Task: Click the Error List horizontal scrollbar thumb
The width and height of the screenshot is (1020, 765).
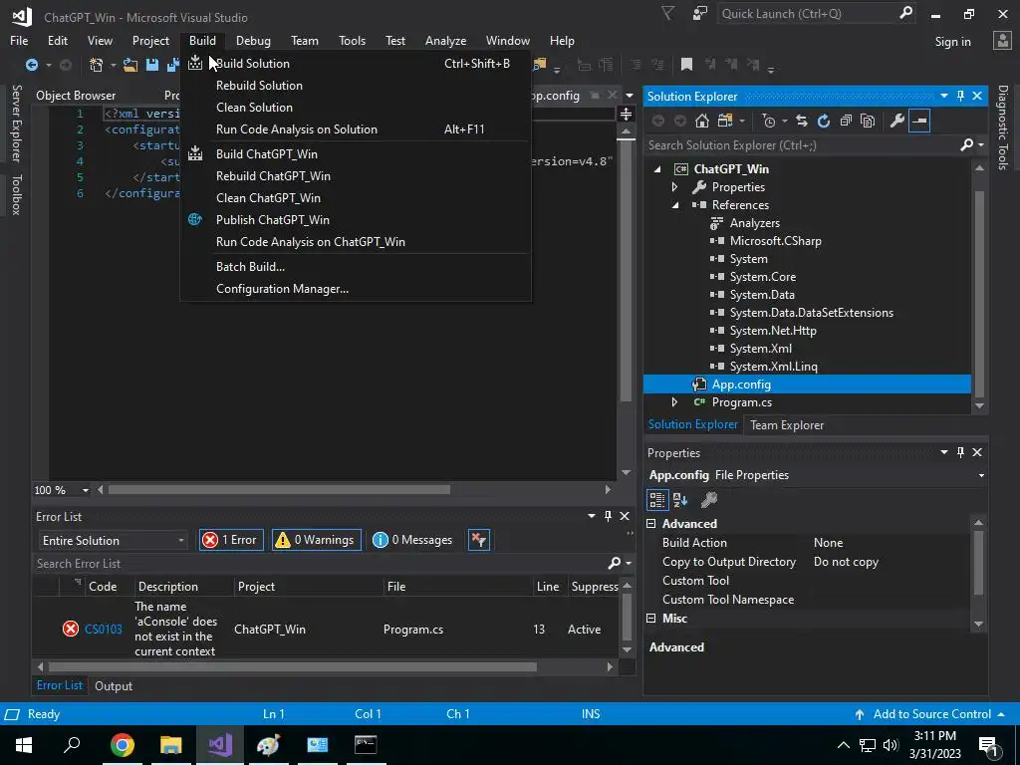Action: pos(292,666)
